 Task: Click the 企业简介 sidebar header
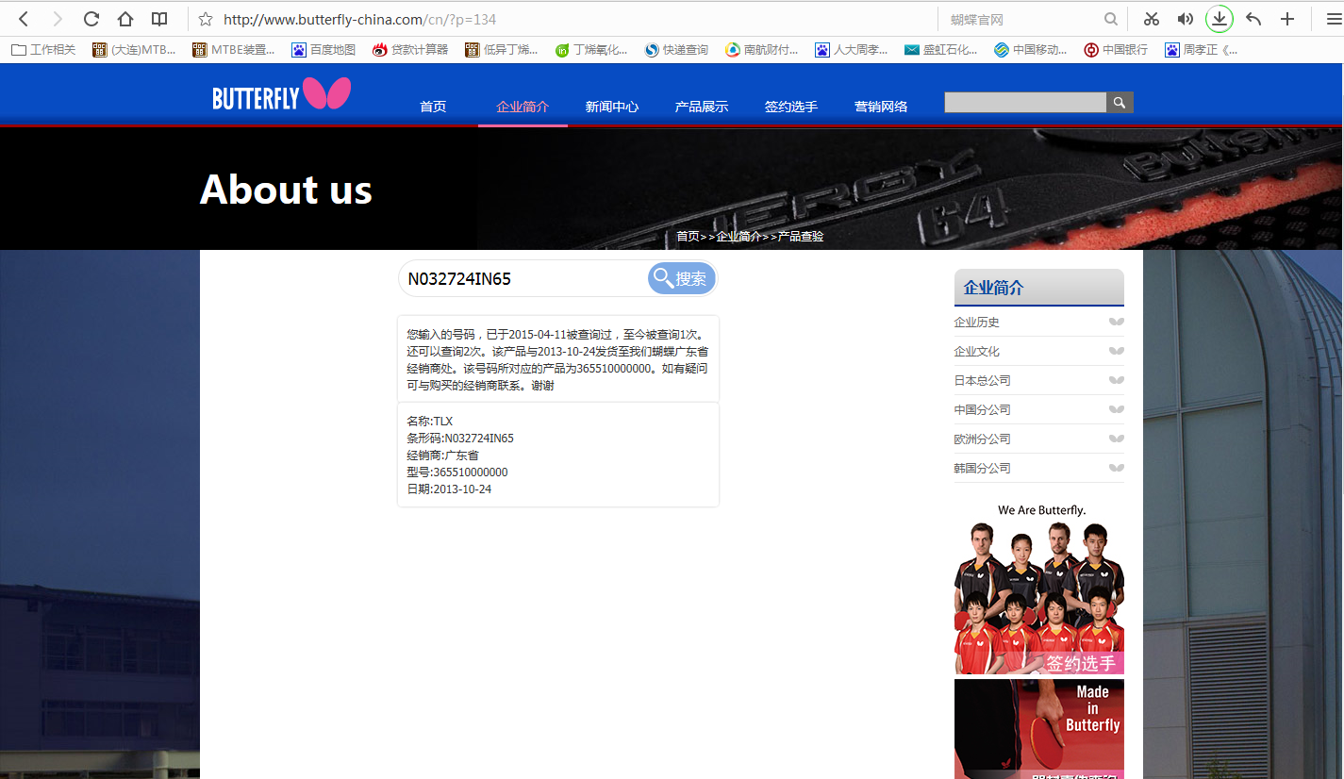point(1039,288)
